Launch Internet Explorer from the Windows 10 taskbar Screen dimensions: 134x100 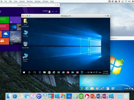click(54, 72)
